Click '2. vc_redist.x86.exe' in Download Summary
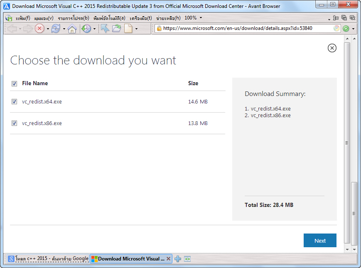Image resolution: width=361 pixels, height=268 pixels. pyautogui.click(x=268, y=116)
